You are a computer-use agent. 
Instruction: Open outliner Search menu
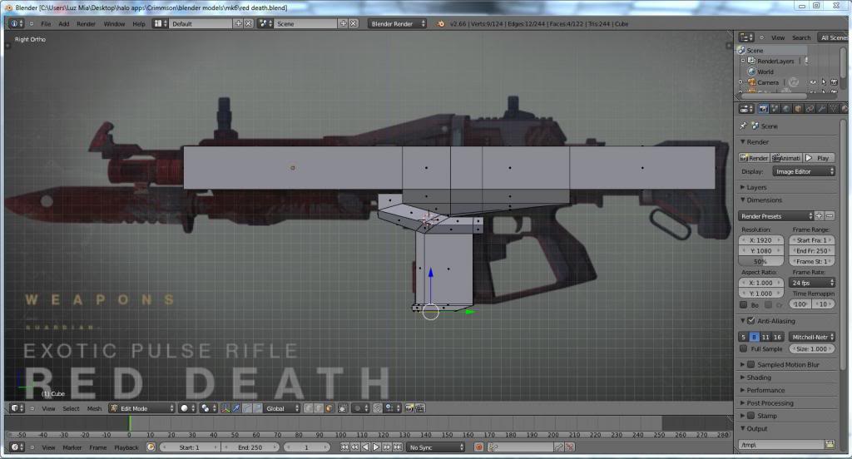click(x=801, y=38)
